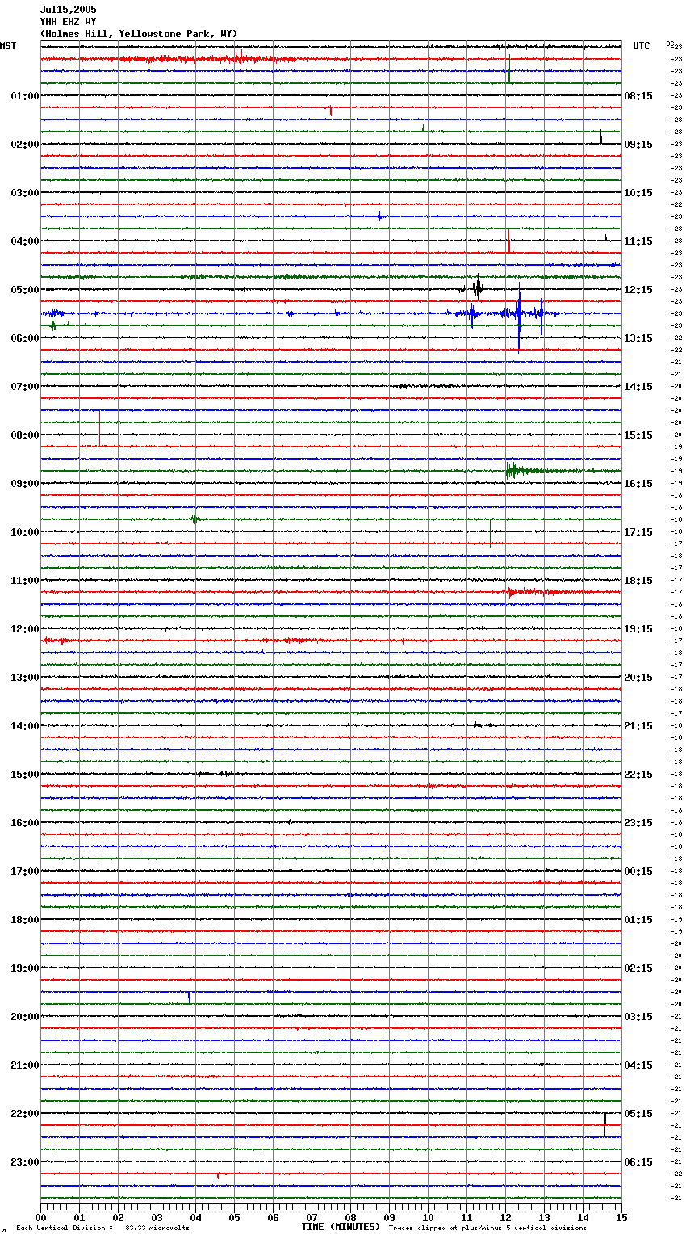686x1239 pixels.
Task: Select the 09:00 MST hour label
Action: coord(25,484)
